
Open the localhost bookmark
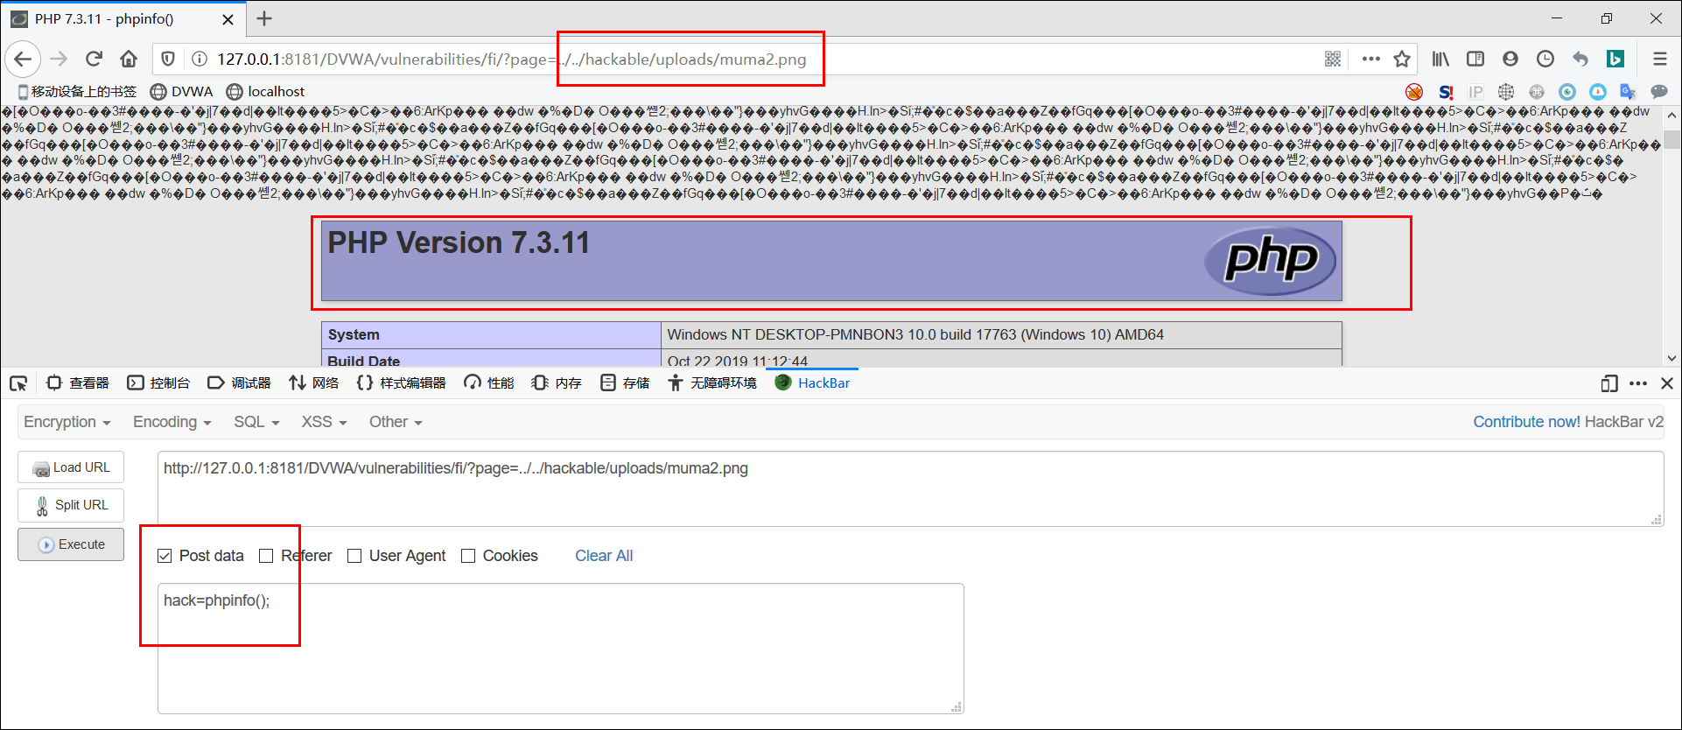(265, 91)
